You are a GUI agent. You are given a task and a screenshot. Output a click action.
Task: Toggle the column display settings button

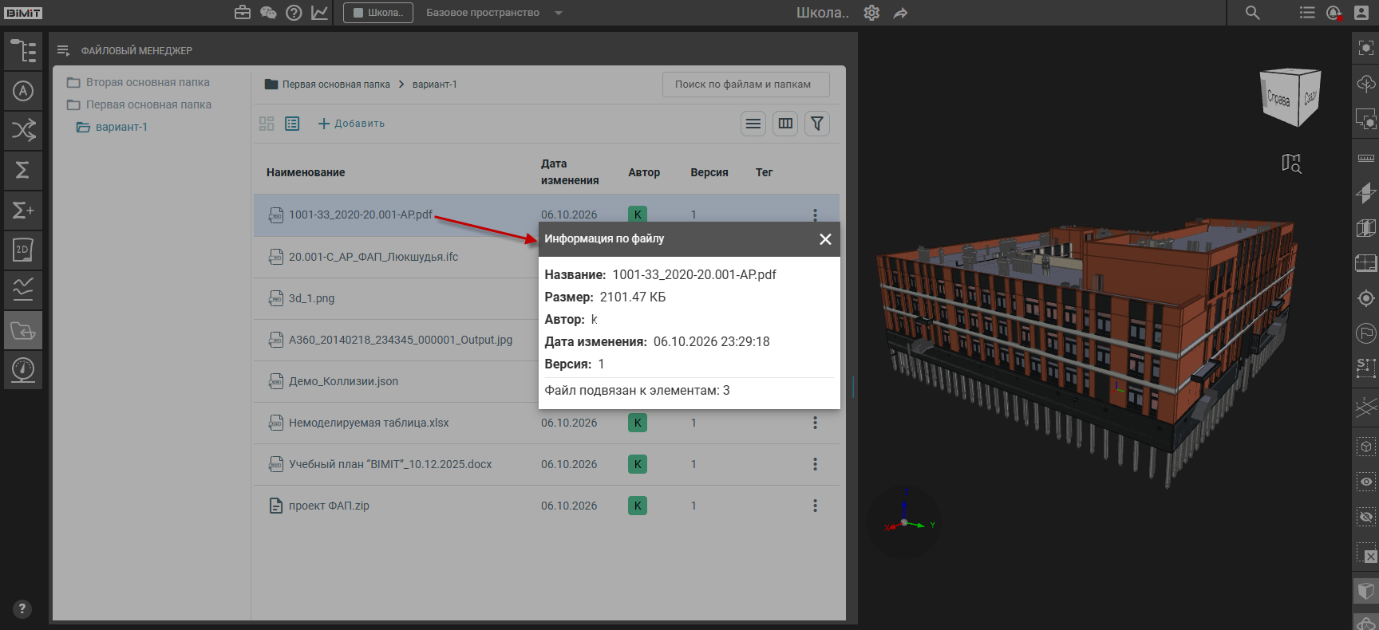coord(785,124)
